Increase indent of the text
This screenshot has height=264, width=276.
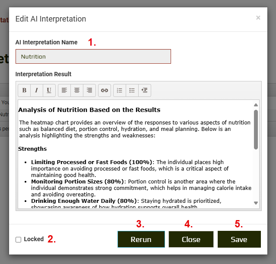pos(145,90)
